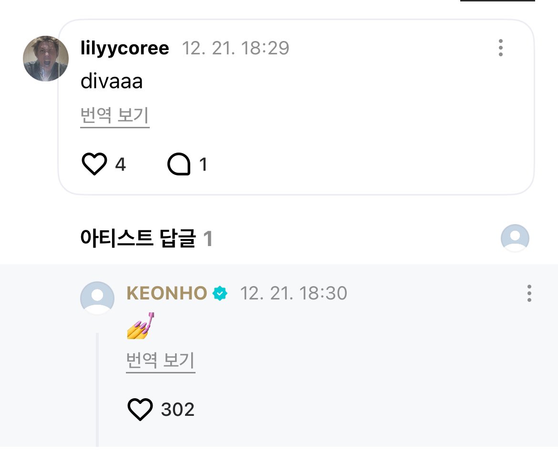Open more options for lilyycoree's comment

(x=500, y=48)
